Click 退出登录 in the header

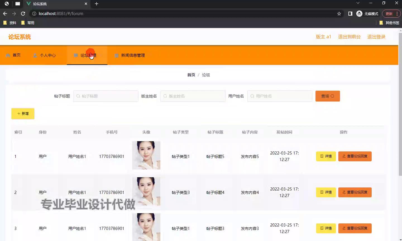pyautogui.click(x=376, y=37)
